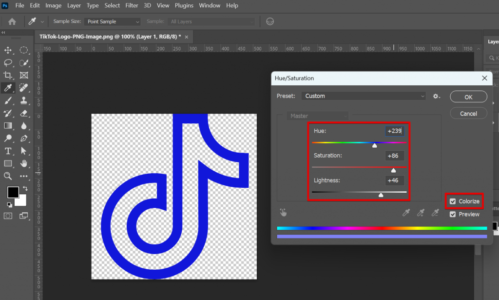This screenshot has height=300, width=499.
Task: Toggle the on-image adjustment hand tool
Action: click(x=283, y=212)
